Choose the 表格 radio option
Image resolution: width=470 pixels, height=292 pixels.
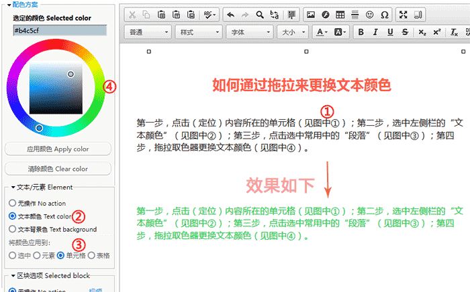[x=91, y=256]
